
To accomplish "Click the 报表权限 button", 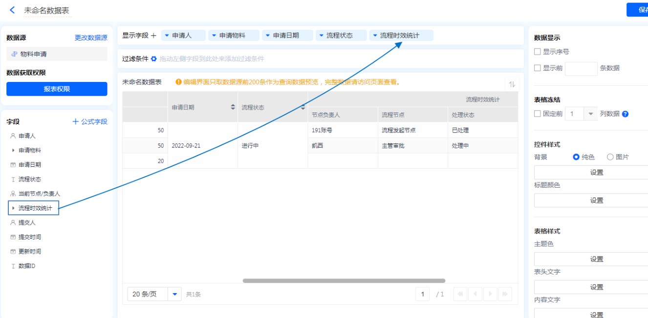I will coord(57,89).
